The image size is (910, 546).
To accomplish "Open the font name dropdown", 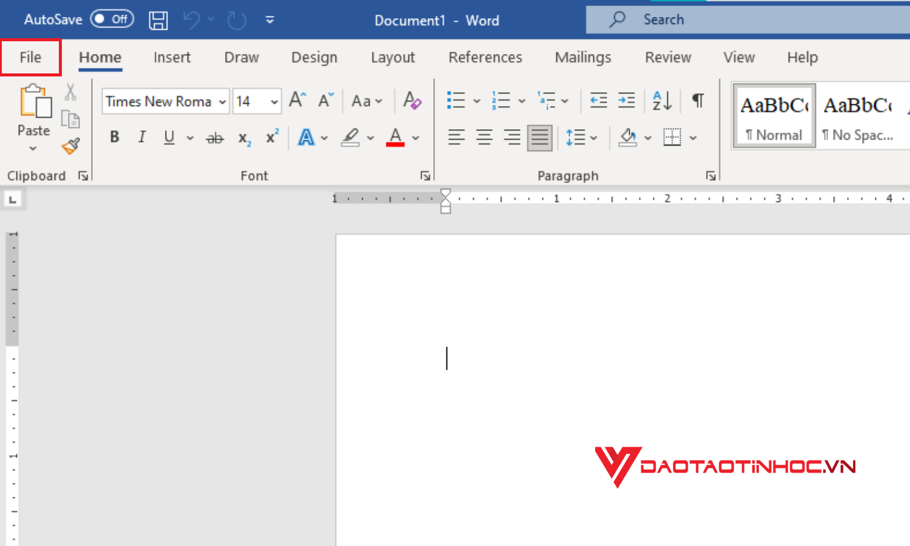I will [223, 102].
